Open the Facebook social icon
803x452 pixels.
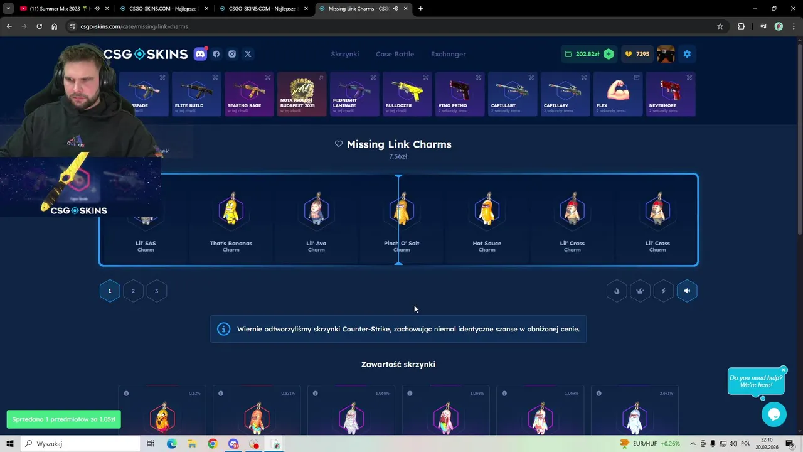[216, 54]
